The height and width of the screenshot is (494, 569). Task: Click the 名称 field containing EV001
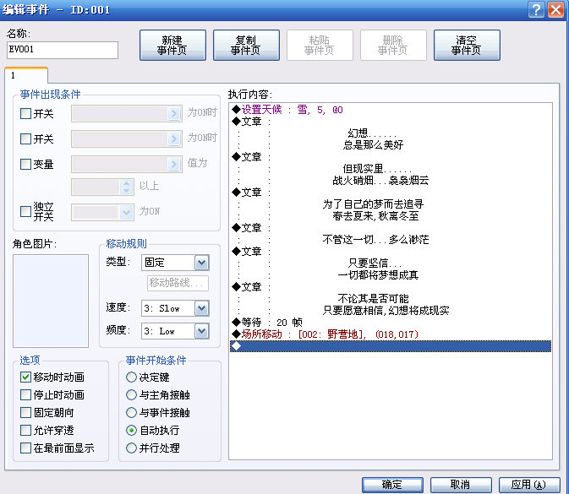[63, 50]
